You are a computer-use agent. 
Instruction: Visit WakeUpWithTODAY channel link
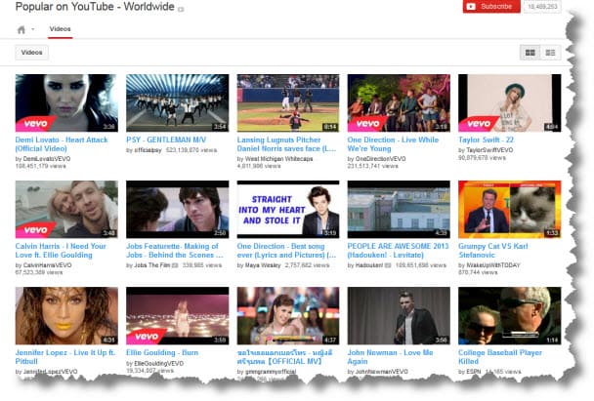point(492,265)
